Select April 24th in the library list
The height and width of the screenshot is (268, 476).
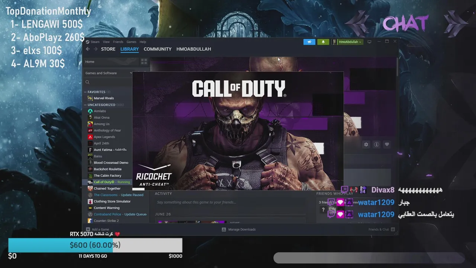(x=102, y=143)
